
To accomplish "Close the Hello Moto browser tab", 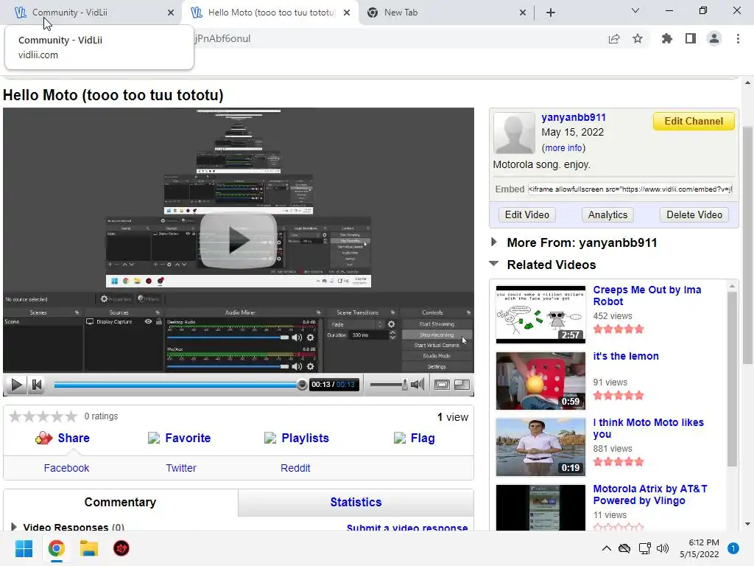I will click(347, 13).
